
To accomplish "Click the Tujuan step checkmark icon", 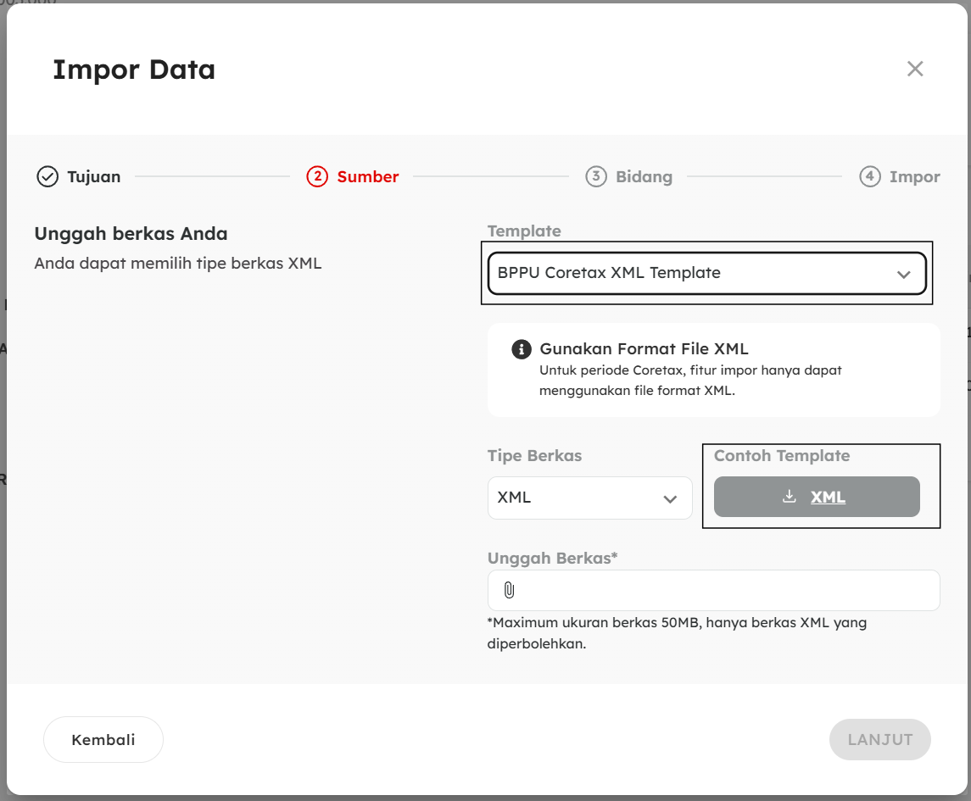I will pyautogui.click(x=47, y=177).
